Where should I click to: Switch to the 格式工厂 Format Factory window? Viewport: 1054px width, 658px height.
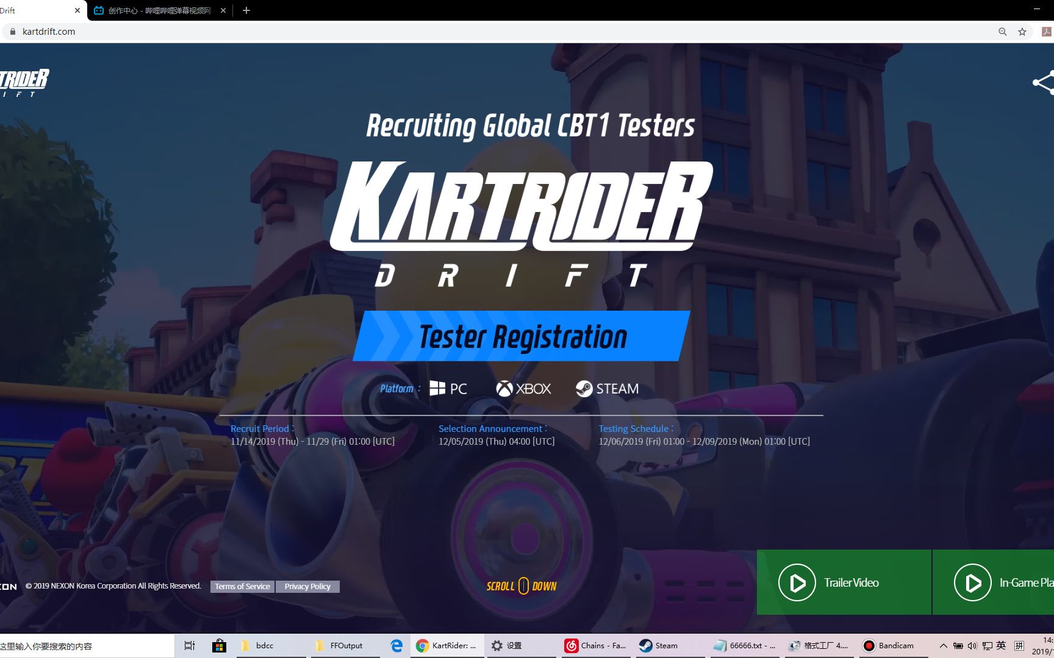tap(819, 646)
